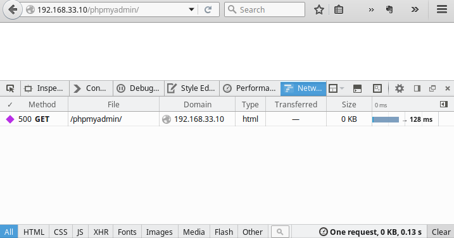Image resolution: width=454 pixels, height=238 pixels.
Task: Click the 192.168.33.10 domain cell
Action: 198,119
